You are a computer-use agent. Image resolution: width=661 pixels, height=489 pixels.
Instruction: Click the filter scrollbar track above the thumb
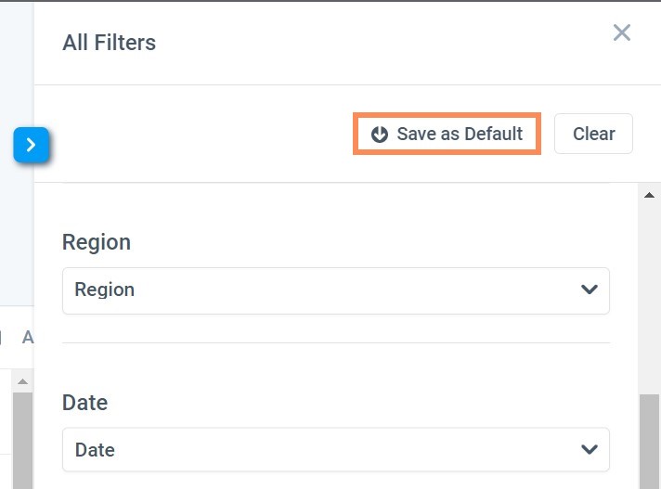pyautogui.click(x=649, y=297)
